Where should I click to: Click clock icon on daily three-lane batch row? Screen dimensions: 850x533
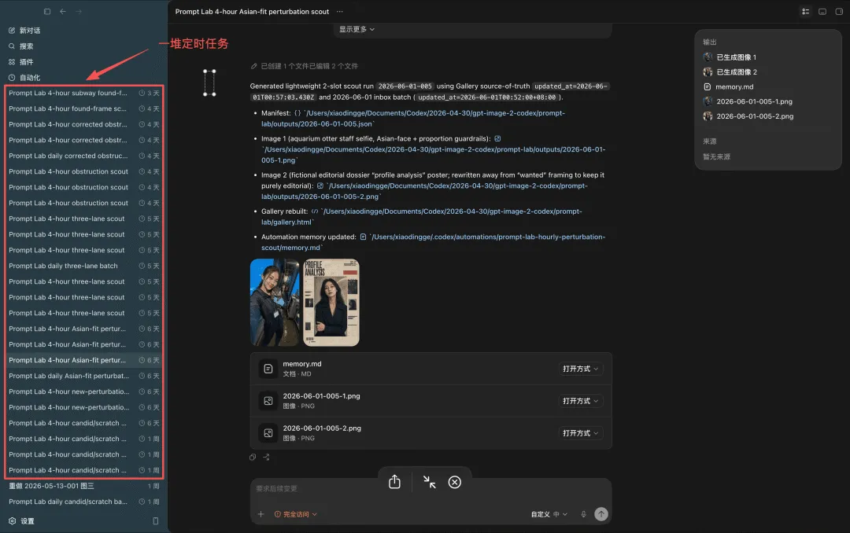[142, 266]
